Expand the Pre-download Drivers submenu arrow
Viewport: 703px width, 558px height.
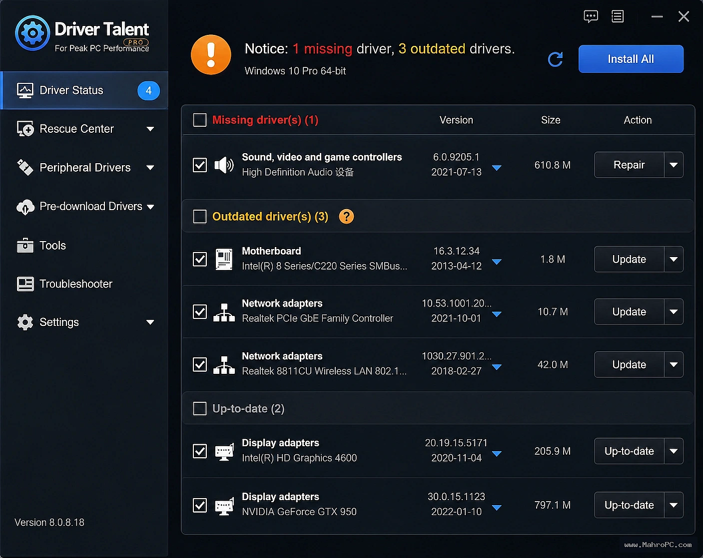pyautogui.click(x=150, y=207)
